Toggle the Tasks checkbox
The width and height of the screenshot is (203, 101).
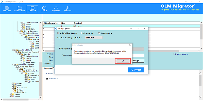click(x=11, y=96)
